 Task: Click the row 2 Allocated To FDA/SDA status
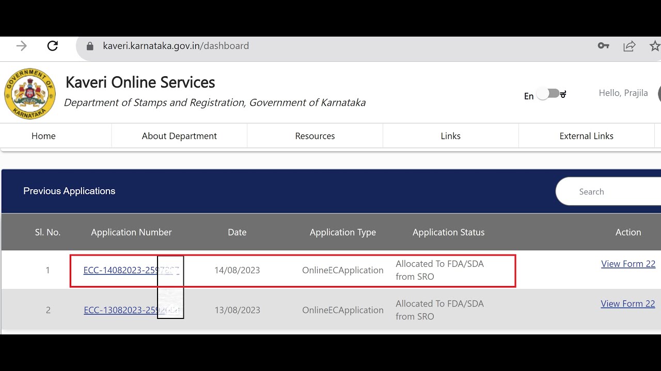pos(440,310)
